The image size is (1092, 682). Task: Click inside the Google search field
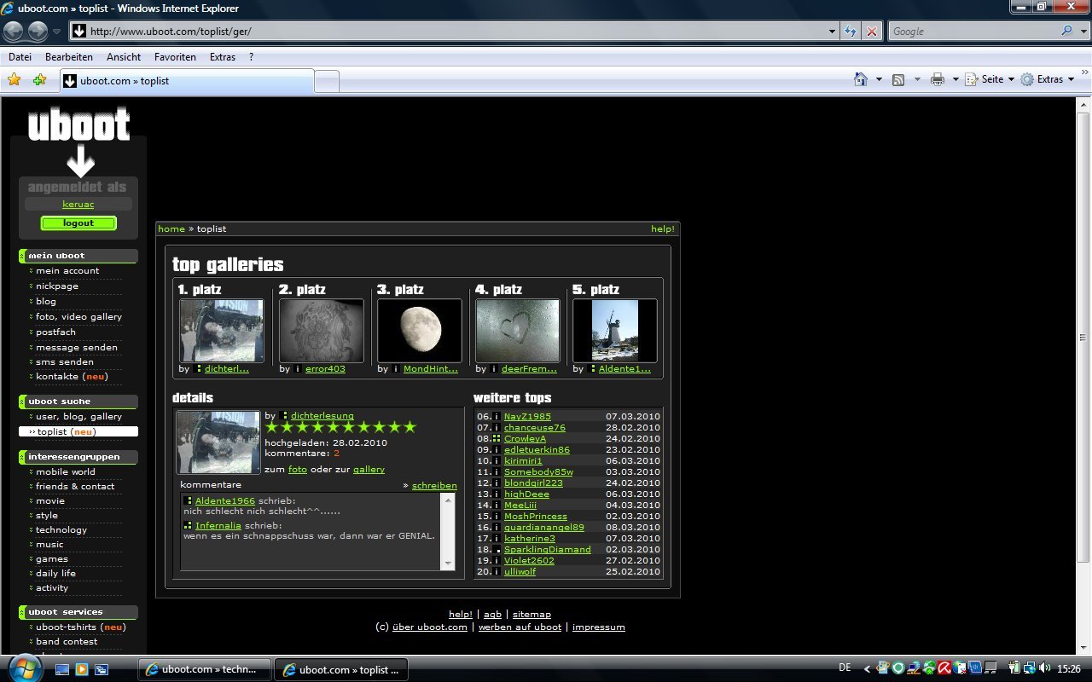[973, 32]
